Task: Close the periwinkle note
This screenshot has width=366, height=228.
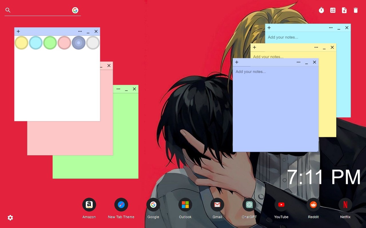Action: click(x=315, y=62)
